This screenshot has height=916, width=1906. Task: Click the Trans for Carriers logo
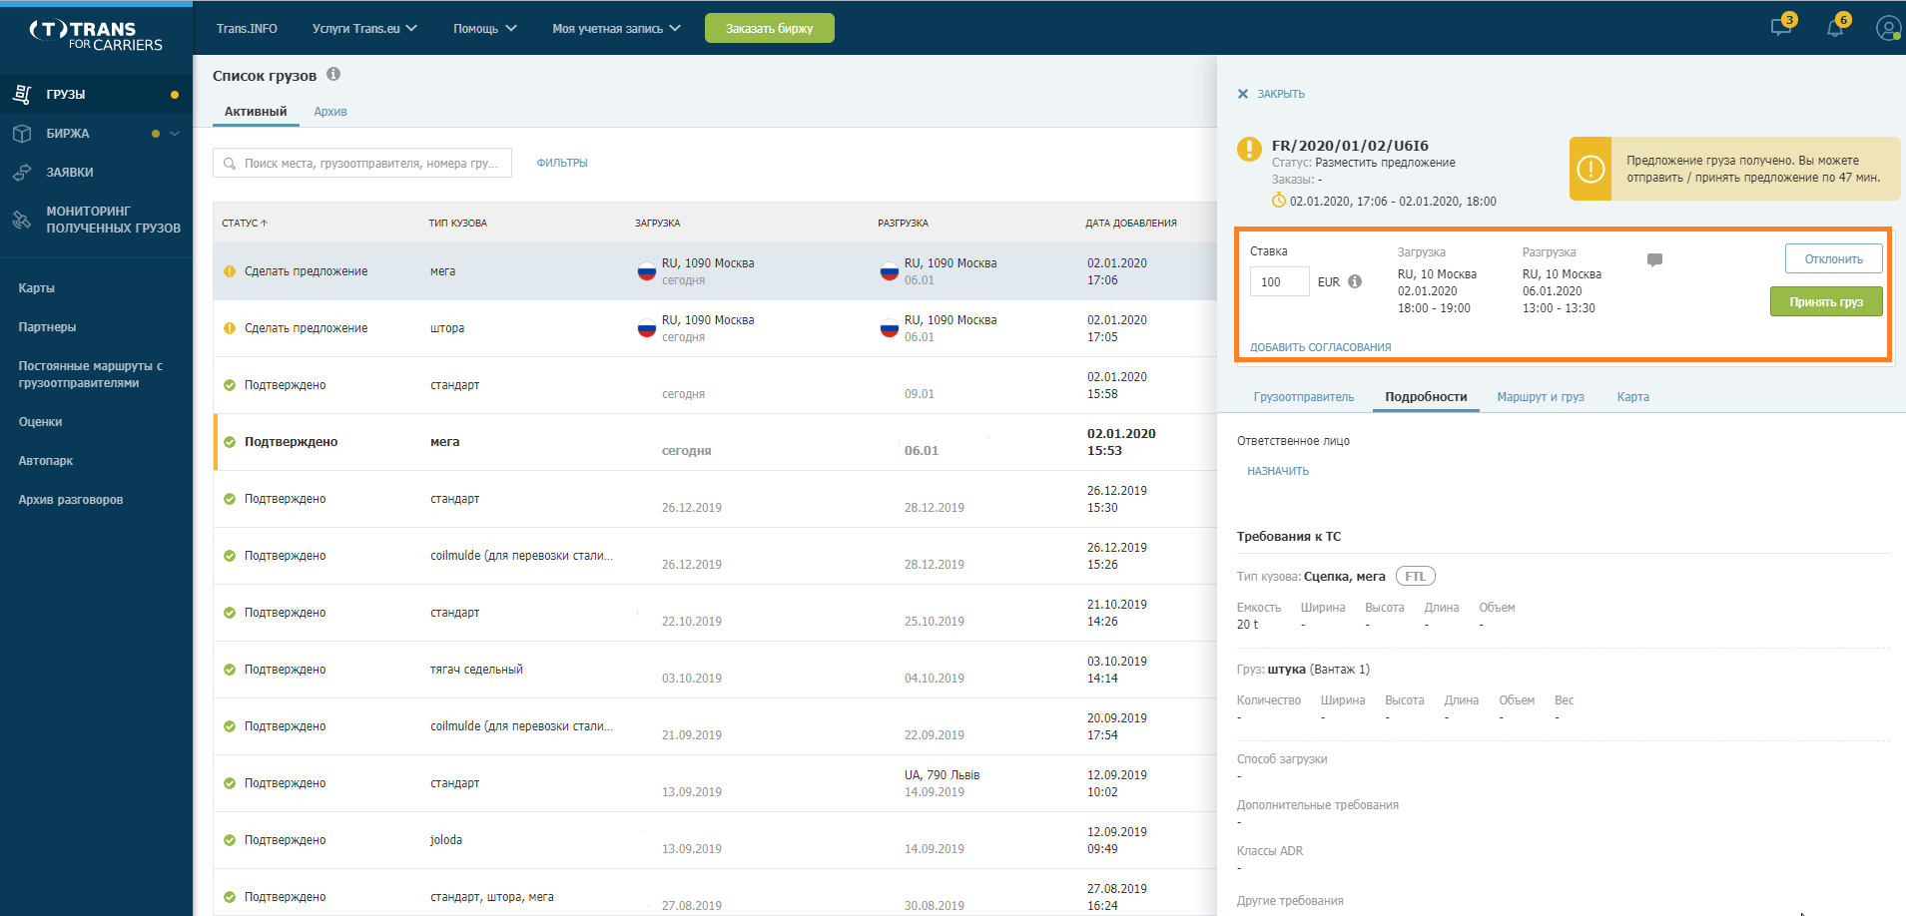point(96,35)
